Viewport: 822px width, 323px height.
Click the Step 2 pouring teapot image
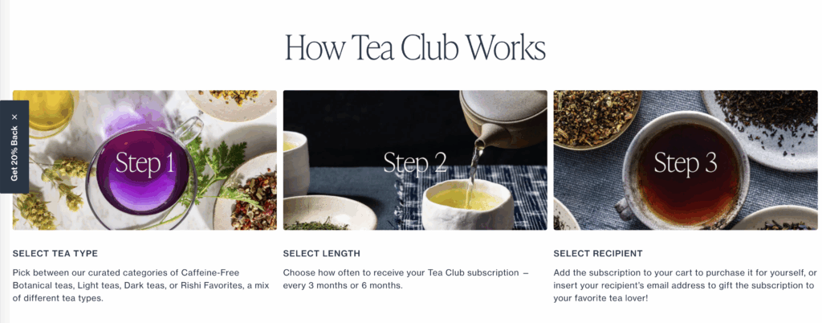pyautogui.click(x=415, y=160)
